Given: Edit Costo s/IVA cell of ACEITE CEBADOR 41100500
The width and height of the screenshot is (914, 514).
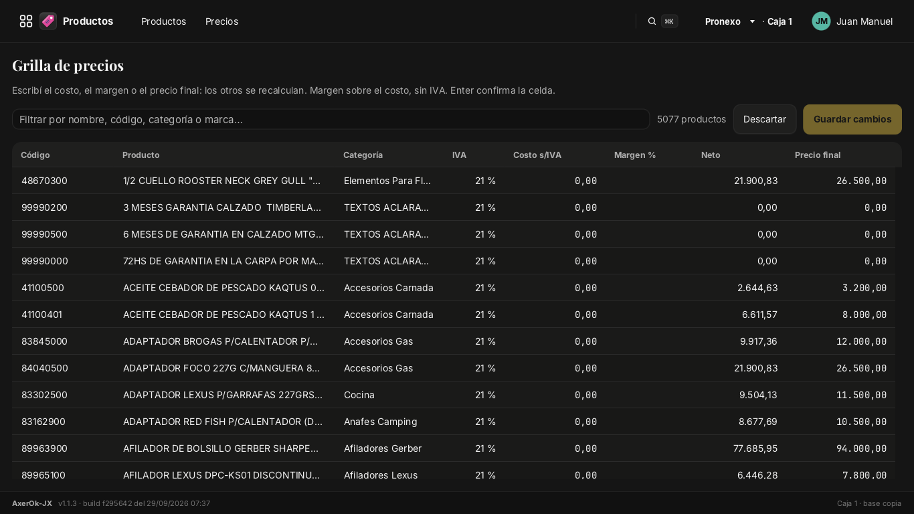Looking at the screenshot, I should 555,288.
